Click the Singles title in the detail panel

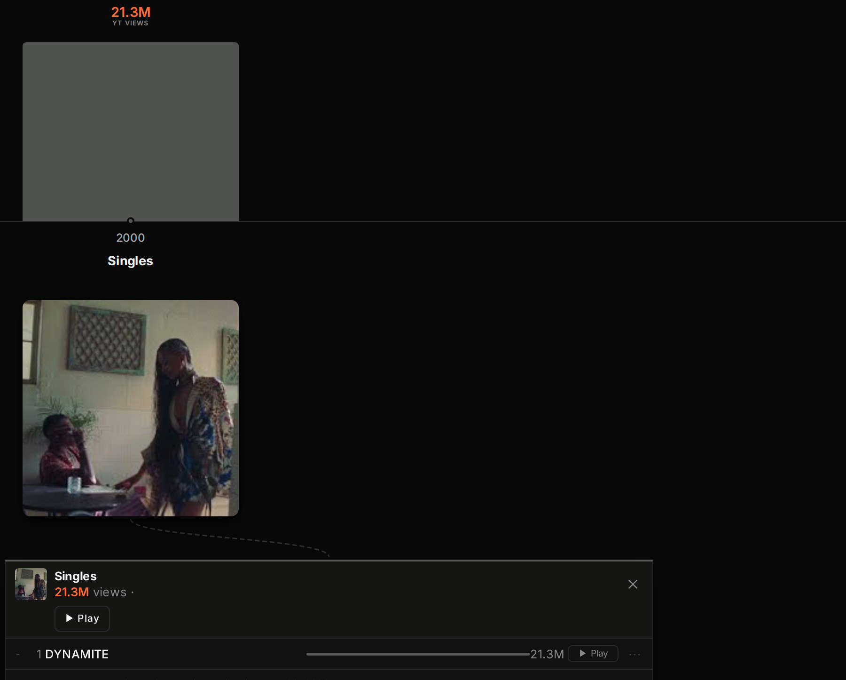pos(76,576)
